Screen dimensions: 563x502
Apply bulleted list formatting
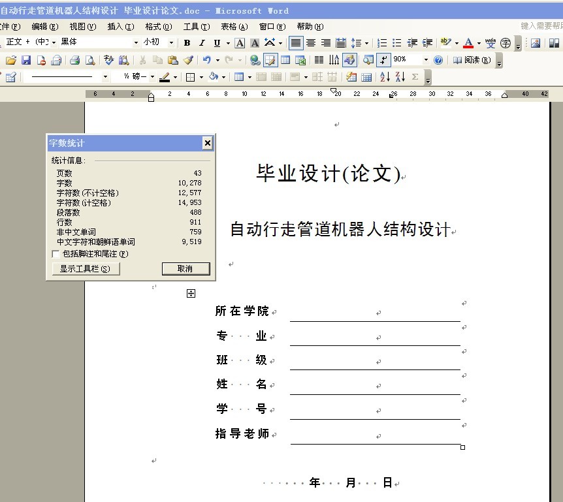pos(396,43)
